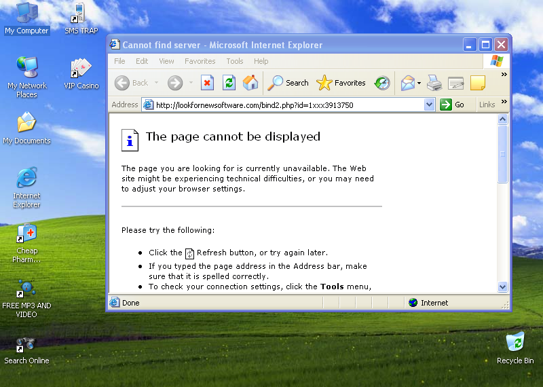Screen dimensions: 543x387
Task: Expand the Back history dropdown arrow
Action: [157, 82]
